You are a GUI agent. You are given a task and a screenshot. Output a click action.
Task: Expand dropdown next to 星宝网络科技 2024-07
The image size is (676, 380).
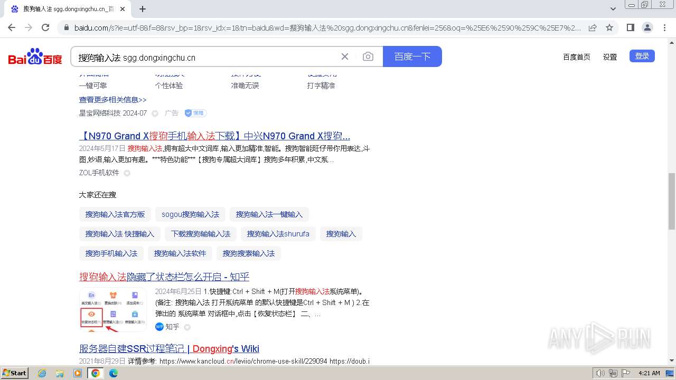(x=155, y=113)
